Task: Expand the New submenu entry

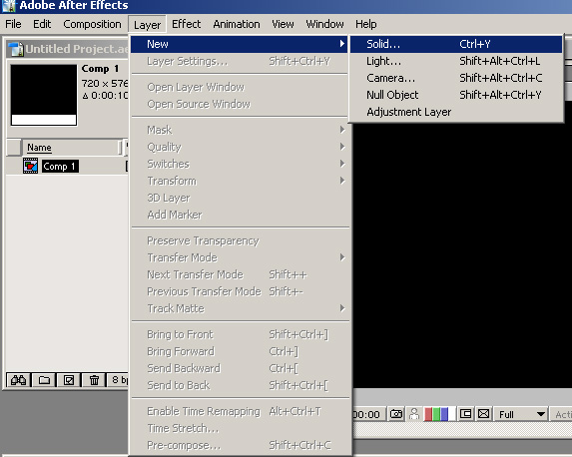Action: (239, 44)
